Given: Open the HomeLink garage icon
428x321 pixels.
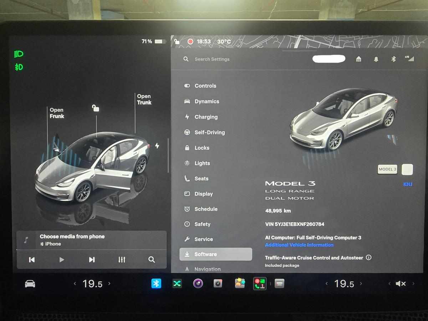Looking at the screenshot, I should pyautogui.click(x=358, y=59).
